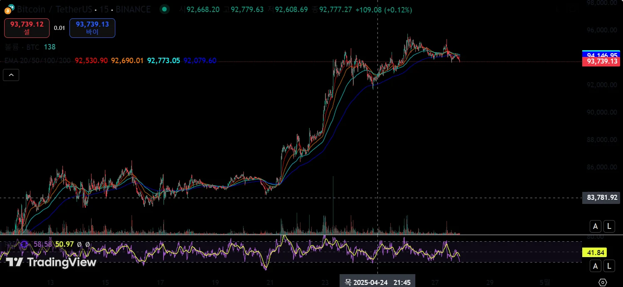Click the close price value 92,777.27
This screenshot has height=287, width=623.
click(x=335, y=10)
